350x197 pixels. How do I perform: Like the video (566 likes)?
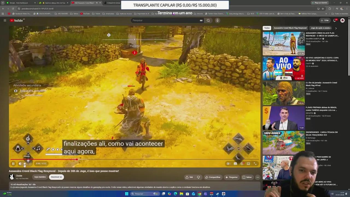click(189, 177)
